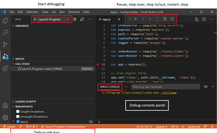The width and height of the screenshot is (217, 133).
Task: Open notifications bell in status bar
Action: tap(212, 127)
